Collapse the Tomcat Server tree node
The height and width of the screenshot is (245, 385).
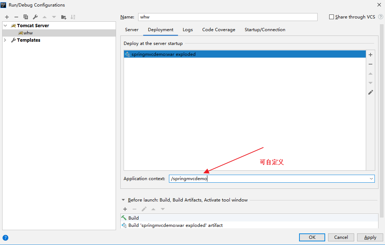pyautogui.click(x=5, y=26)
